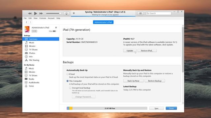Image resolution: width=211 pixels, height=118 pixels.
Task: Go back with the left chevron
Action: [x=26, y=22]
